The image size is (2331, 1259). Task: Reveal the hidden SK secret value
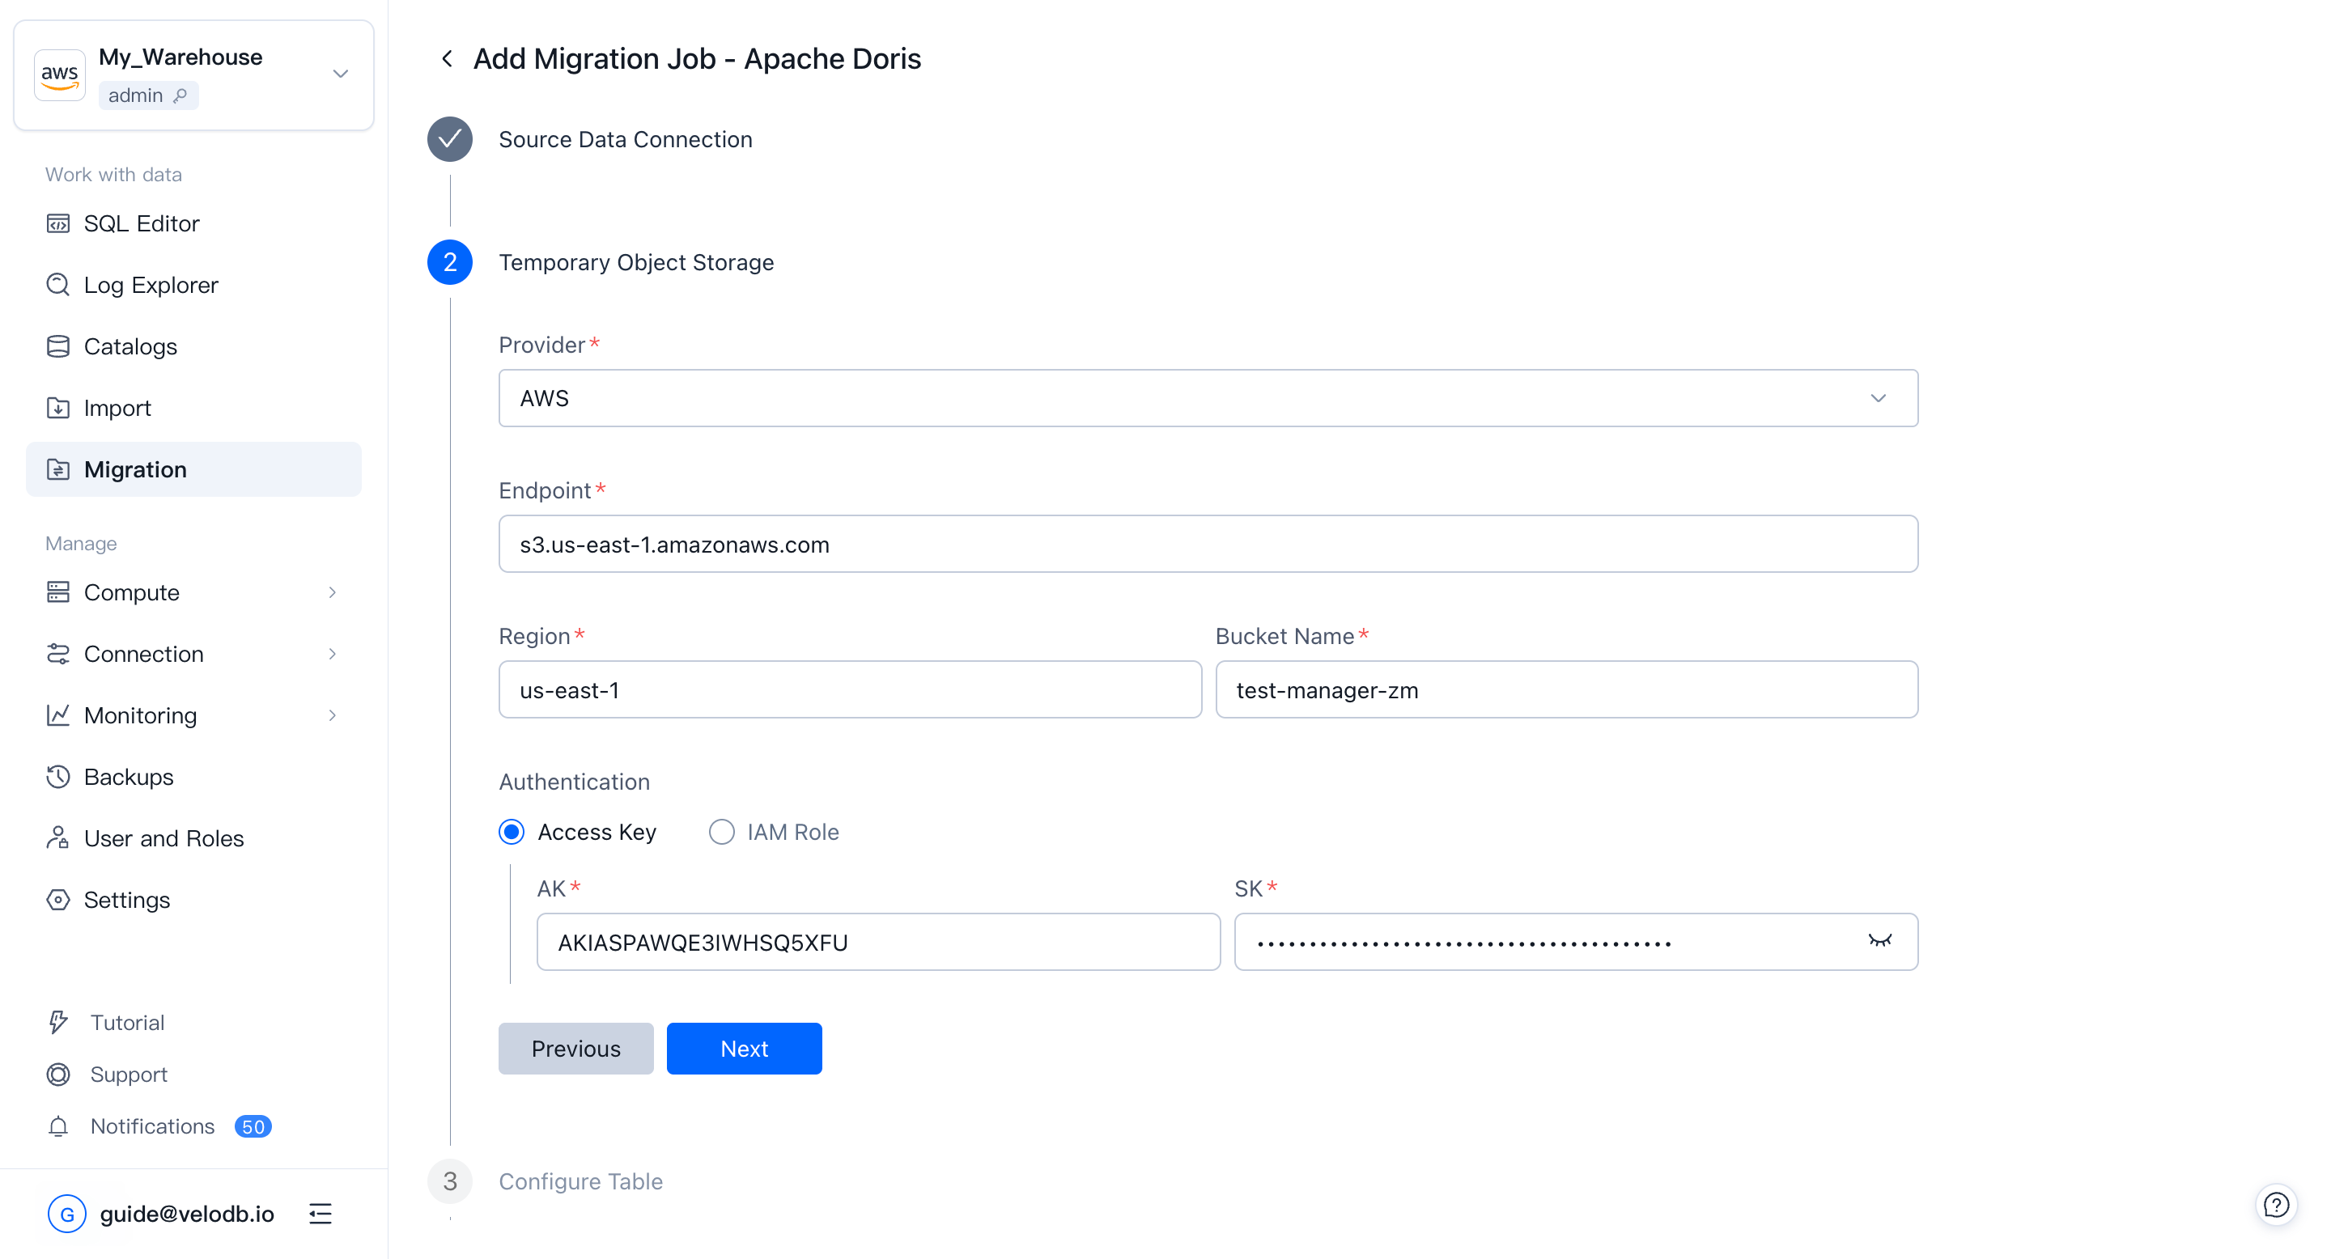coord(1880,942)
